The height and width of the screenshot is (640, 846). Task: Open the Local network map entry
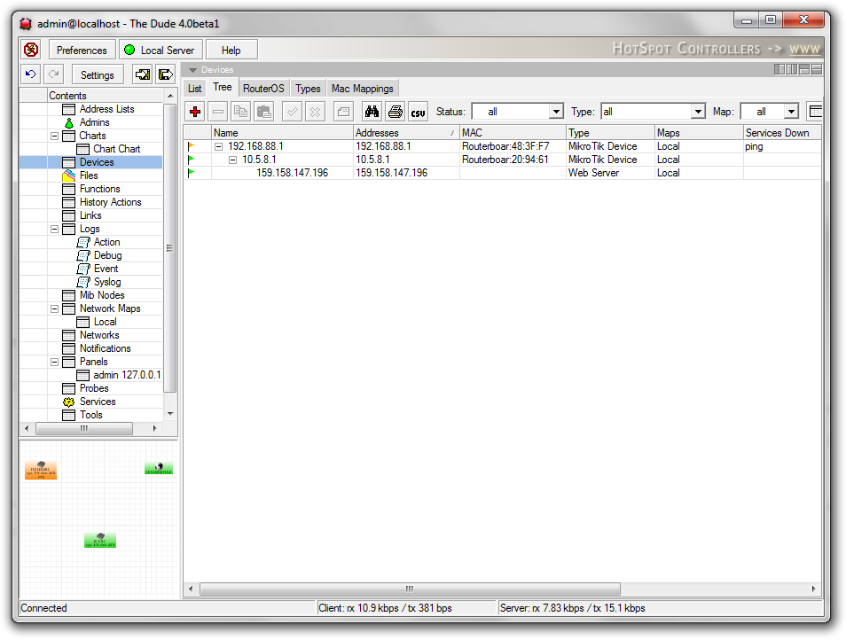click(106, 322)
